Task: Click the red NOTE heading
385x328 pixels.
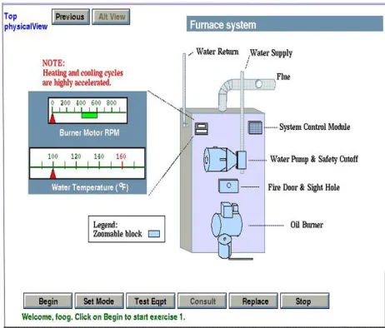Action: point(53,63)
